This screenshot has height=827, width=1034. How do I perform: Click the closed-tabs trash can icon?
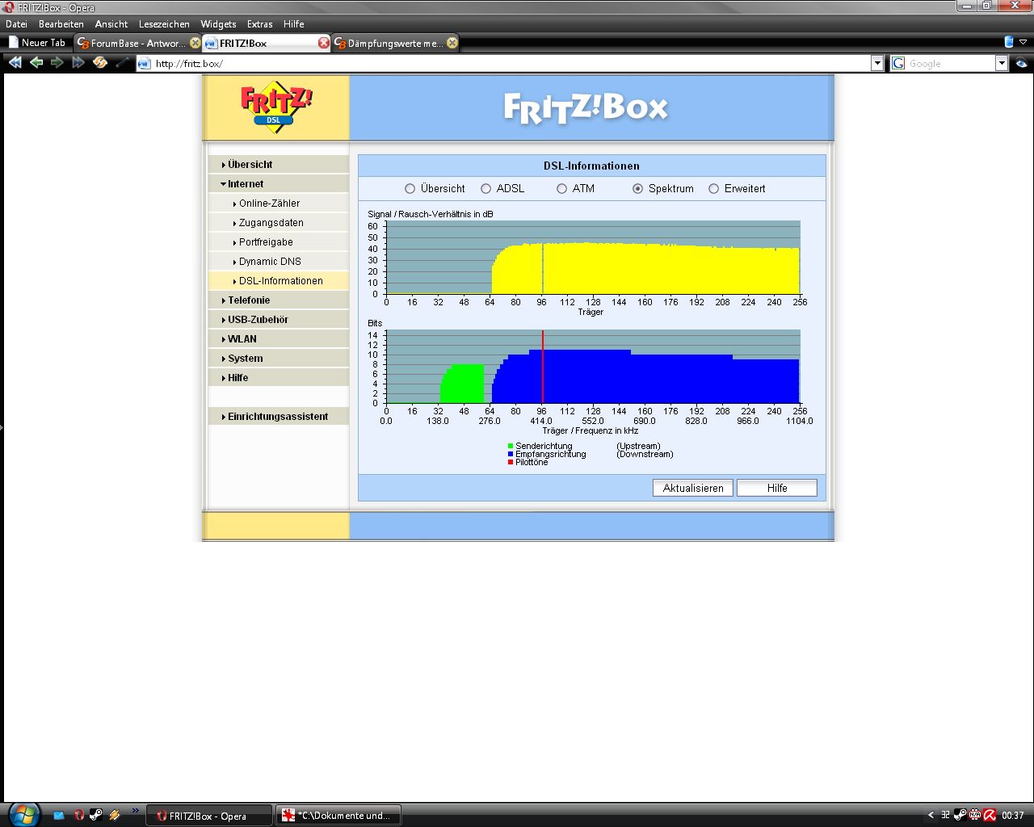pos(1009,42)
